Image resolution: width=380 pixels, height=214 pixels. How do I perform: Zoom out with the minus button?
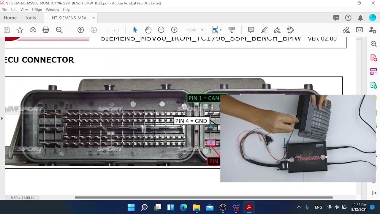pos(161,30)
